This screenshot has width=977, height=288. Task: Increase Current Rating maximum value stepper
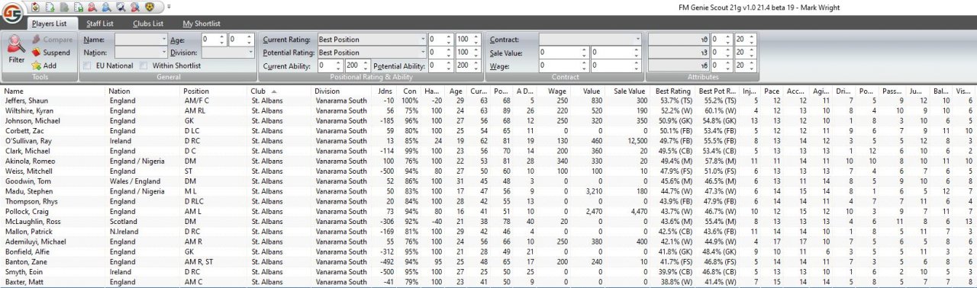point(476,37)
